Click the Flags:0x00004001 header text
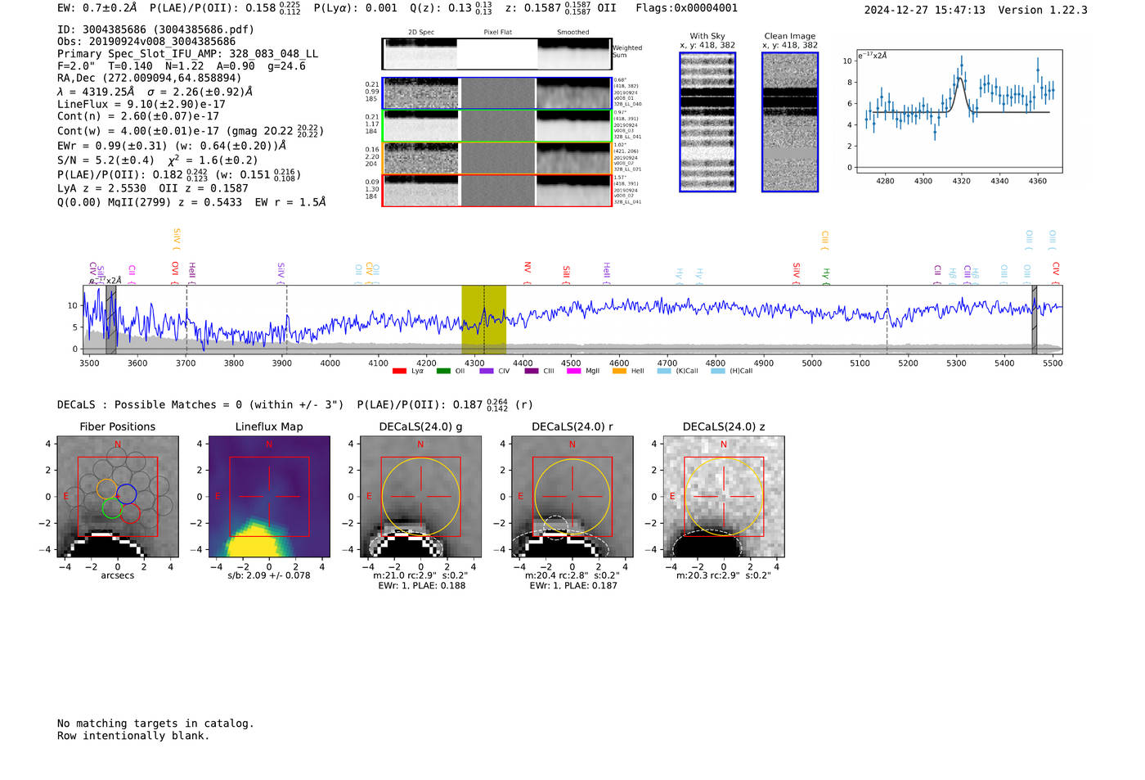This screenshot has width=1145, height=780. click(x=686, y=8)
